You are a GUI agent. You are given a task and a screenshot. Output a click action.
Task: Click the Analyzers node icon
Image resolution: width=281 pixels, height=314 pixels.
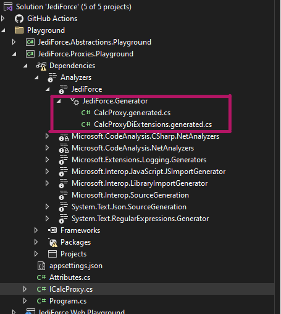pos(52,77)
